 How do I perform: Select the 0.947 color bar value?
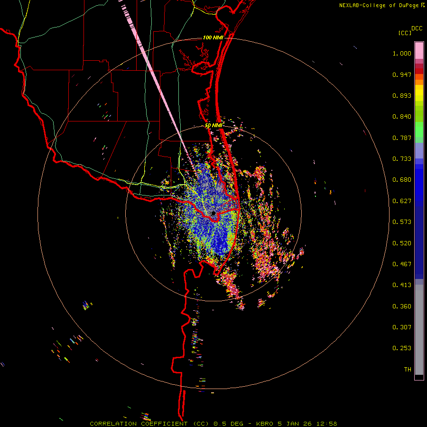402,74
